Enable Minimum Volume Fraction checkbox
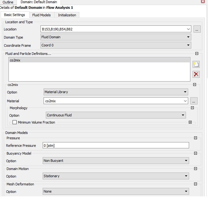This screenshot has width=212, height=202. click(14, 122)
